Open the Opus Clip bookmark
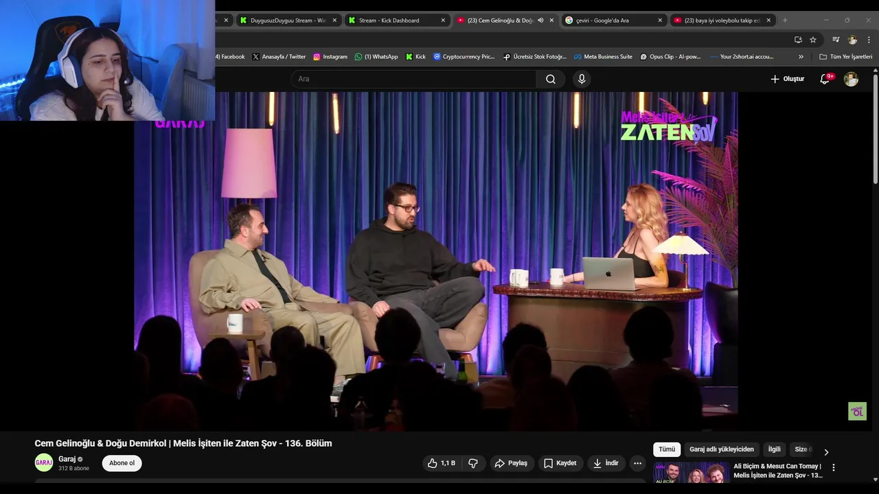Screen dimensions: 879x494 click(670, 57)
